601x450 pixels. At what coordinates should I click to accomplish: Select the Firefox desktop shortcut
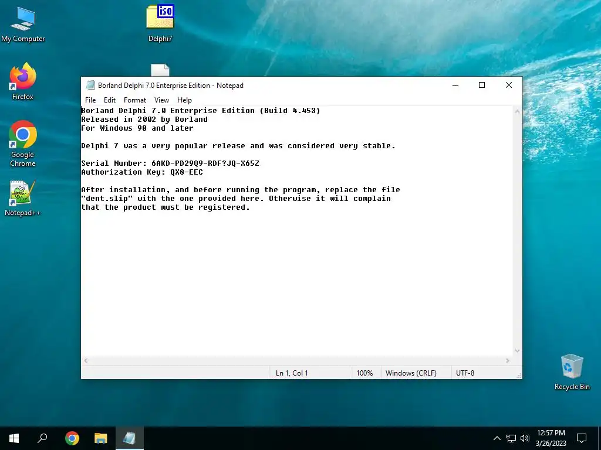[x=23, y=81]
